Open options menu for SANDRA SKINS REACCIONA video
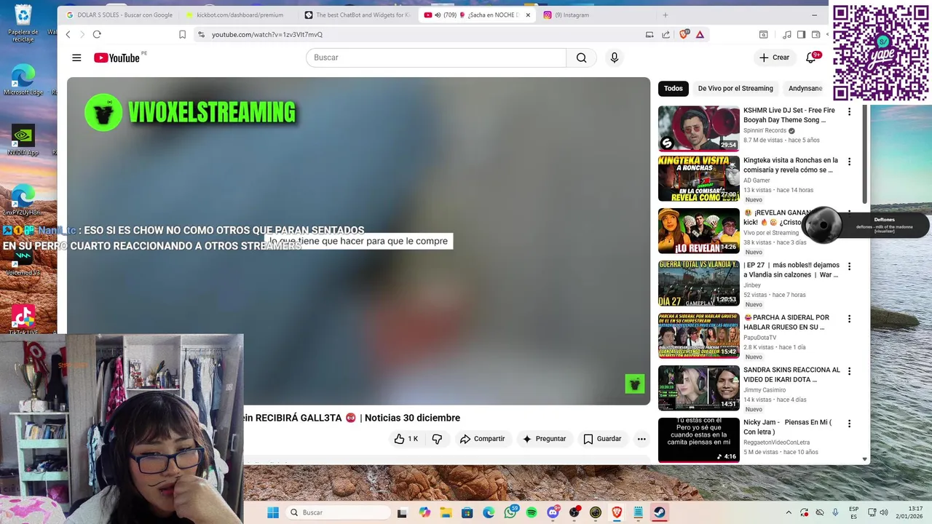Image resolution: width=932 pixels, height=524 pixels. point(849,371)
